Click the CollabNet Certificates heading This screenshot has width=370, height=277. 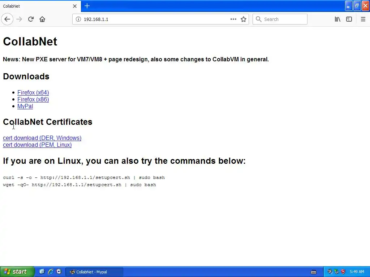pyautogui.click(x=47, y=122)
